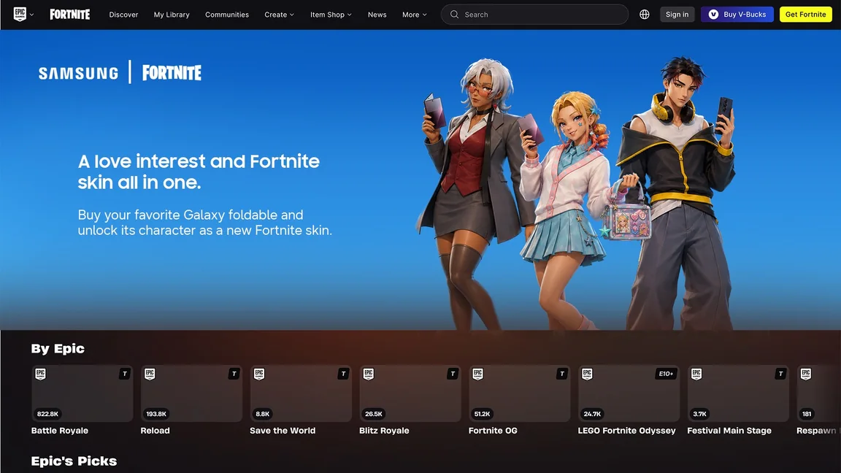Viewport: 841px width, 473px height.
Task: Click Epic badge on Save the World card
Action: [x=260, y=374]
